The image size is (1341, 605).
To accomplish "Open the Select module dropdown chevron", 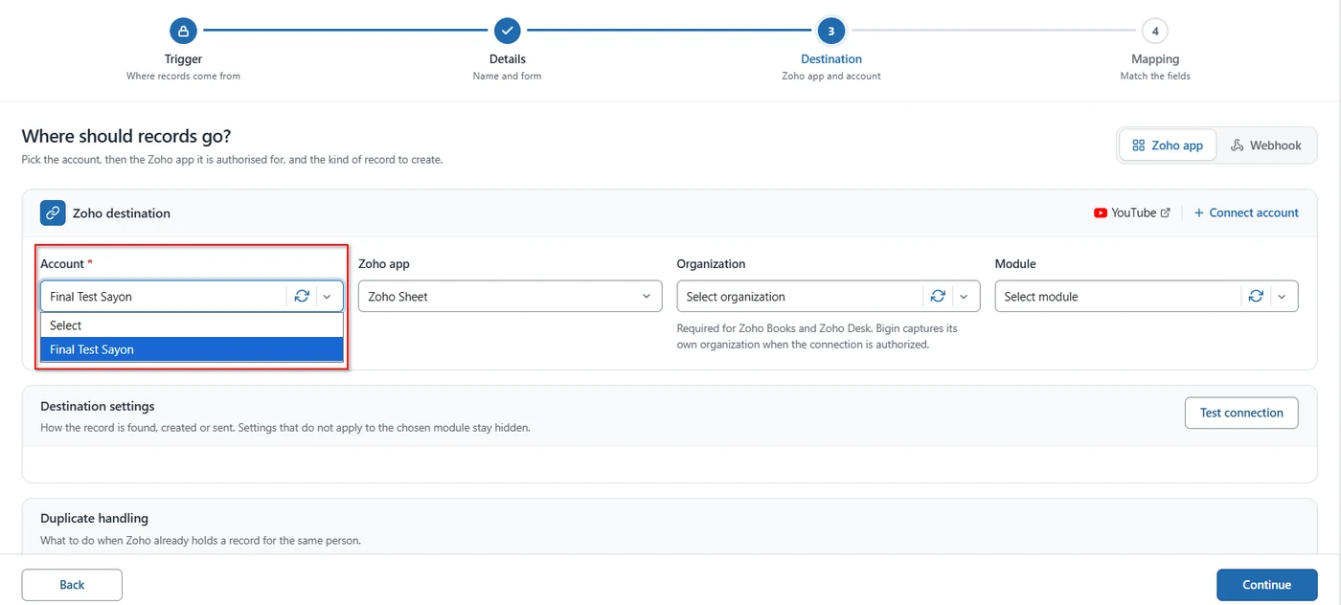I will (x=1282, y=297).
